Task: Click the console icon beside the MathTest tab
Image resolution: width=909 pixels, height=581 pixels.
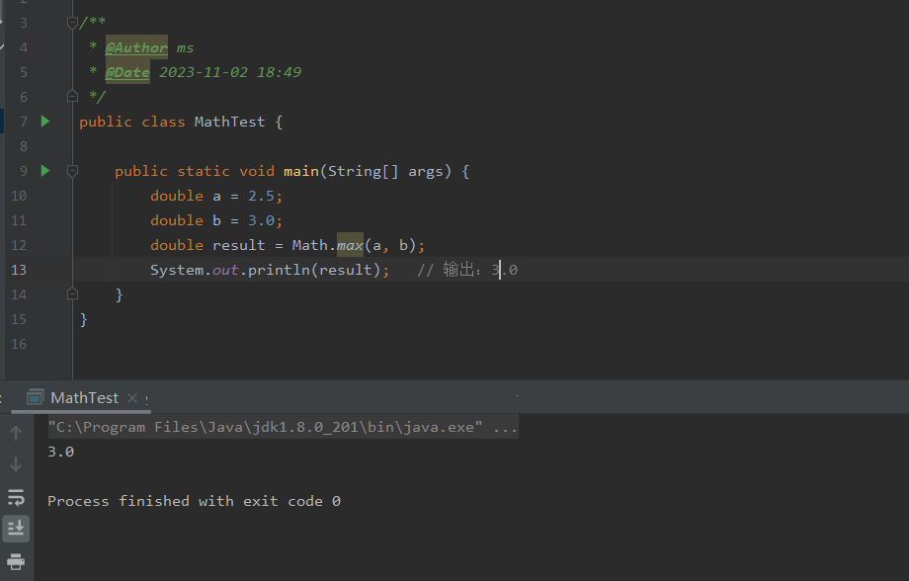Action: (36, 397)
